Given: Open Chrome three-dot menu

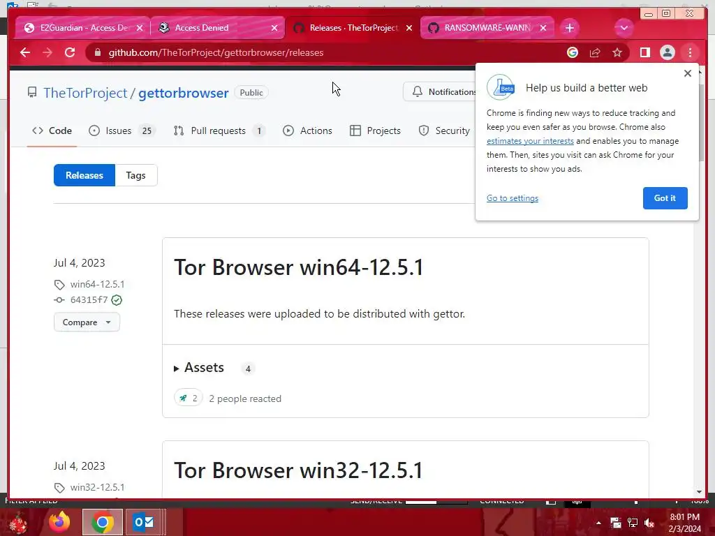Looking at the screenshot, I should click(x=690, y=52).
